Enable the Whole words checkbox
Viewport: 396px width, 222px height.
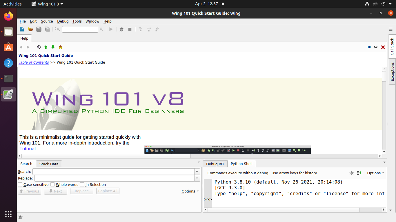52,184
